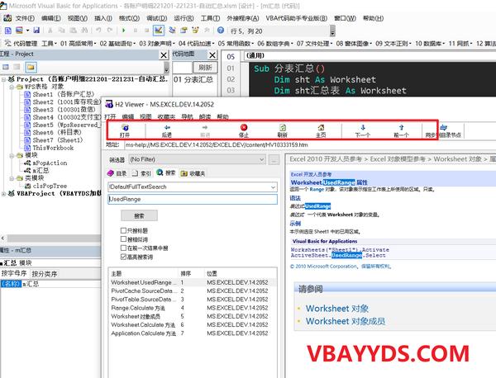Open the Worksheet 对象 see-also link
The image size is (496, 378).
tap(337, 309)
